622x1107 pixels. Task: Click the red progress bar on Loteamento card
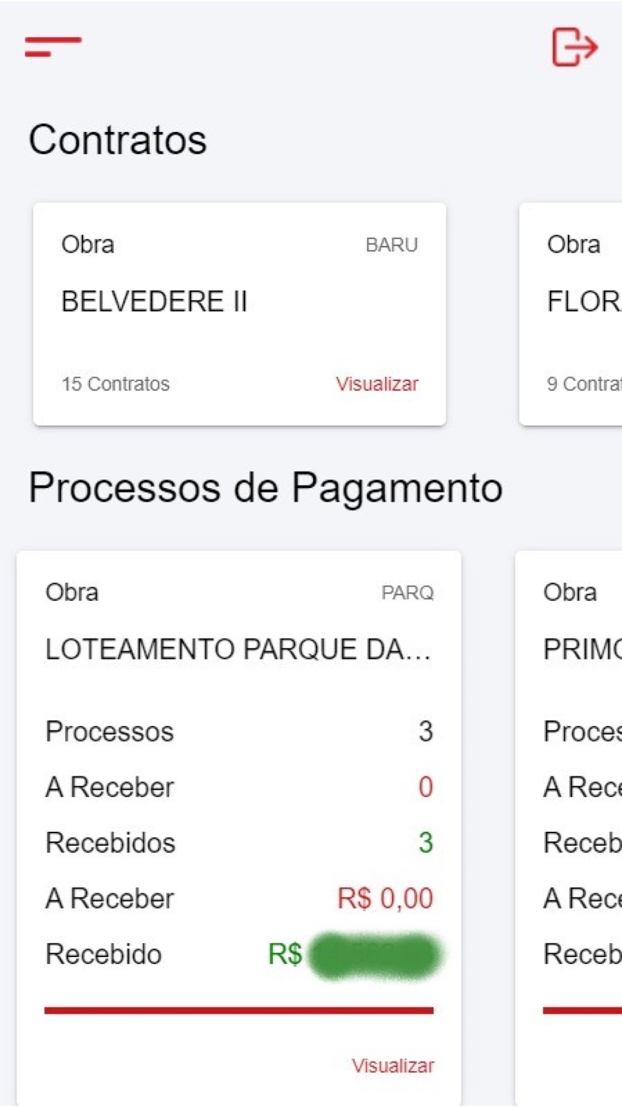(x=239, y=1010)
